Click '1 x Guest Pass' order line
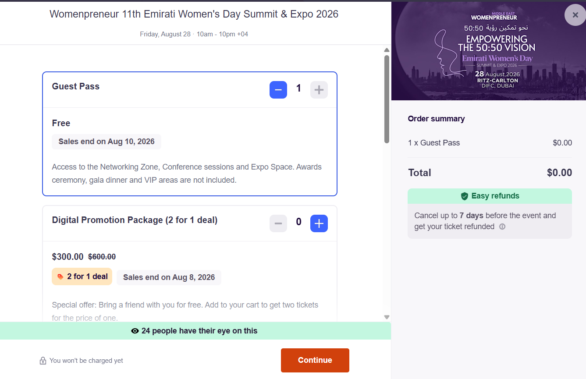 (434, 143)
